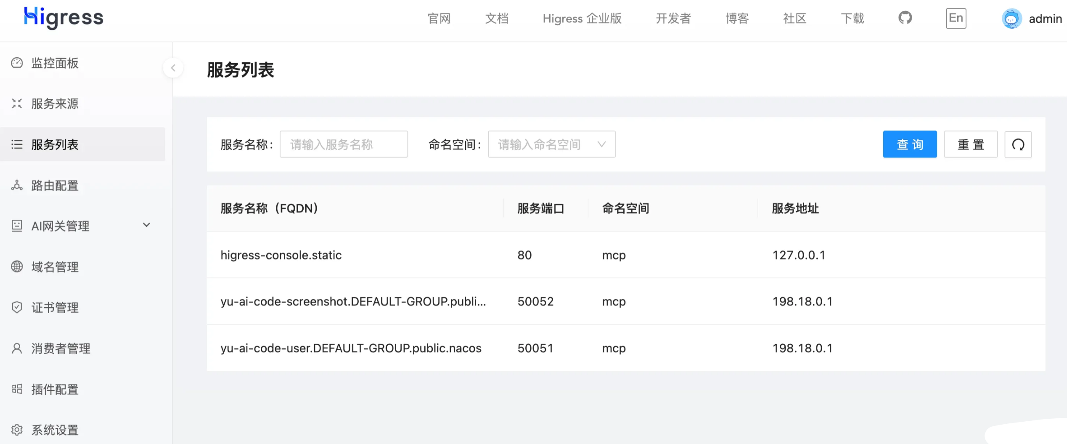Open 域名管理 menu item

click(x=82, y=266)
